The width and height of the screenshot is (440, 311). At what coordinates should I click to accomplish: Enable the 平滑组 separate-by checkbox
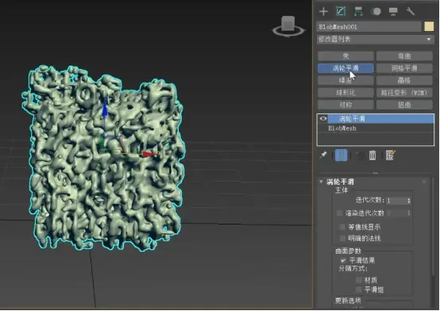(359, 290)
